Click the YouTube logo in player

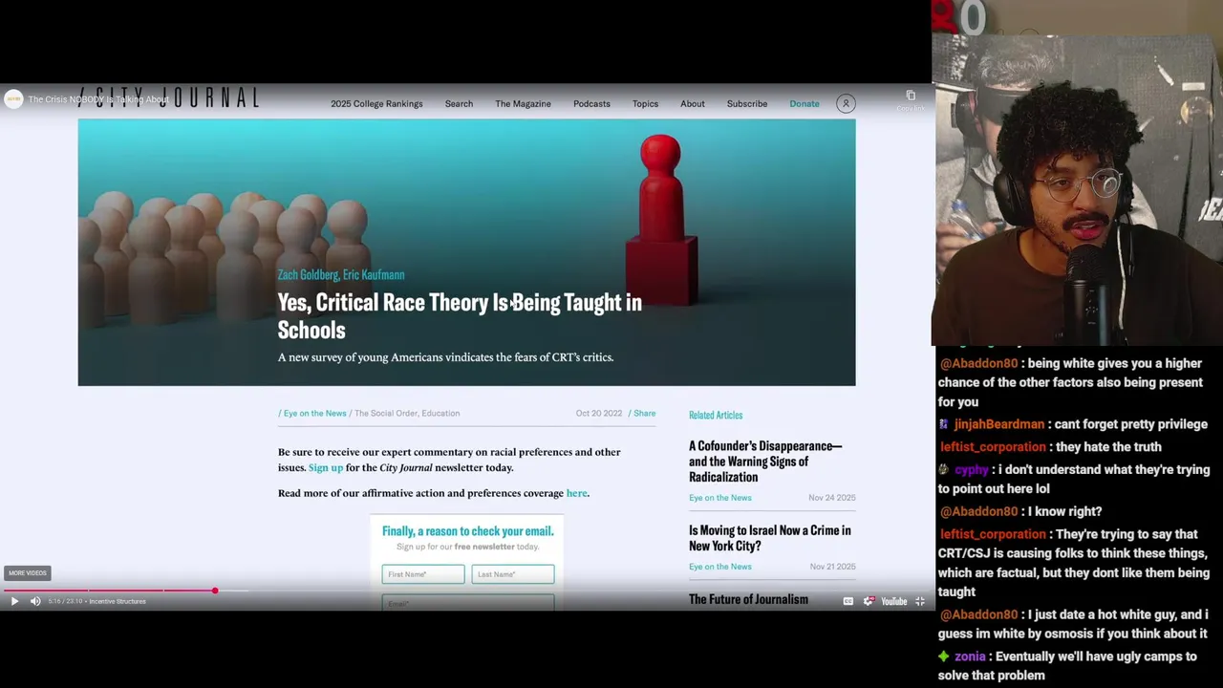(x=894, y=601)
